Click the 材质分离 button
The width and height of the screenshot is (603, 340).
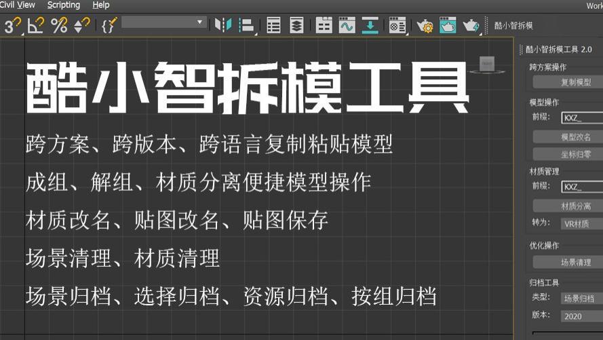click(569, 206)
